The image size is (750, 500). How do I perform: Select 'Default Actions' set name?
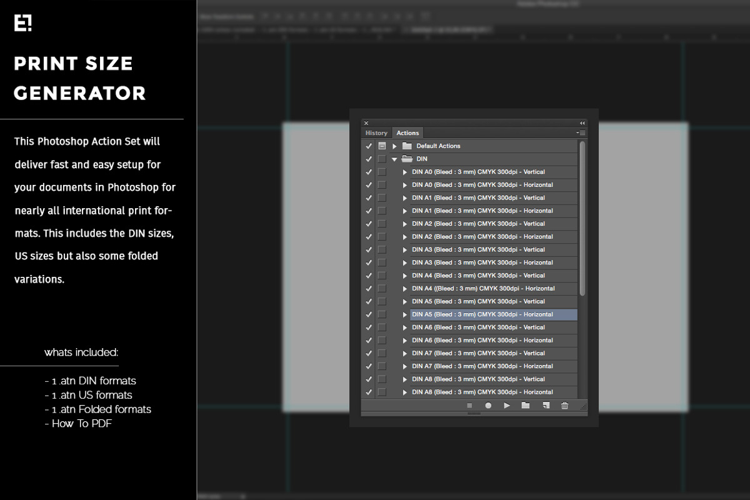tap(438, 146)
